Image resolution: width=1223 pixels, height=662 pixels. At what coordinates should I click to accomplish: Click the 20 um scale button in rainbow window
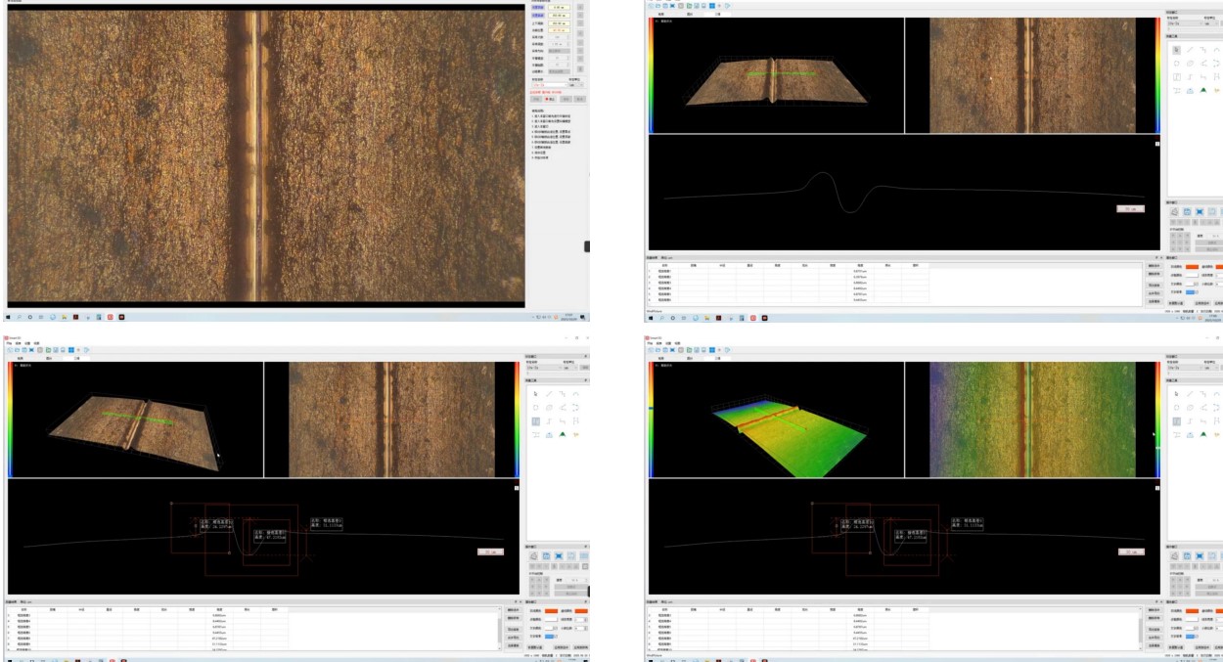coord(1129,552)
